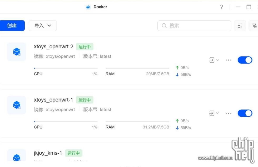This screenshot has width=258, height=167.
Task: Open more options for xtoys_openwrt-1
Action: 229,113
